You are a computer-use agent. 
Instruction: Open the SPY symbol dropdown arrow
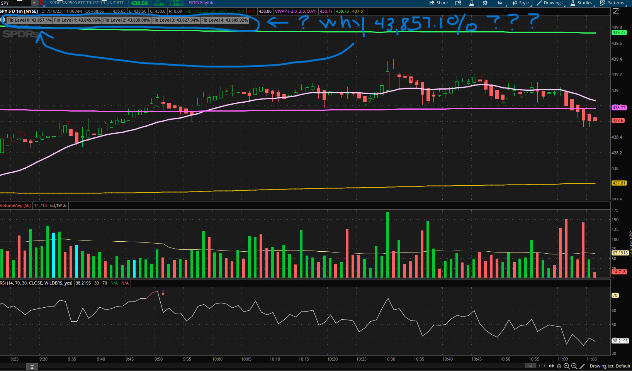point(34,3)
